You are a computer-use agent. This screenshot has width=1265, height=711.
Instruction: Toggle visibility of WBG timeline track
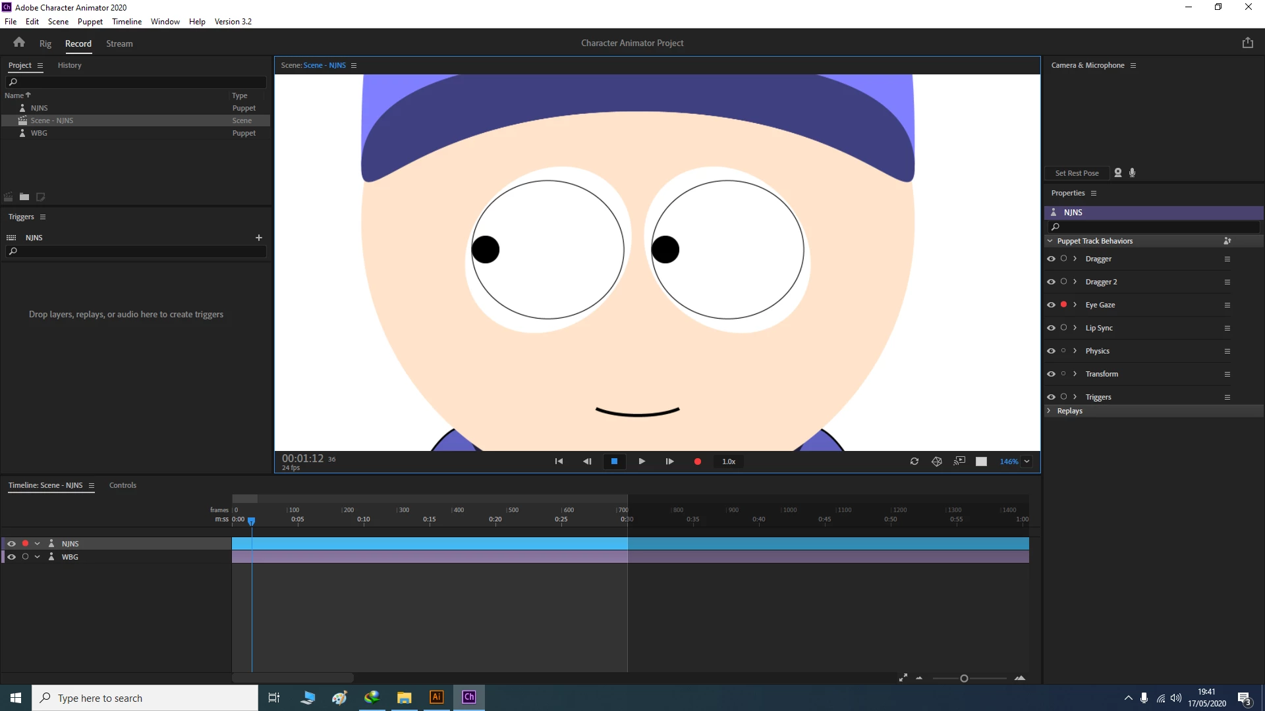click(x=11, y=557)
